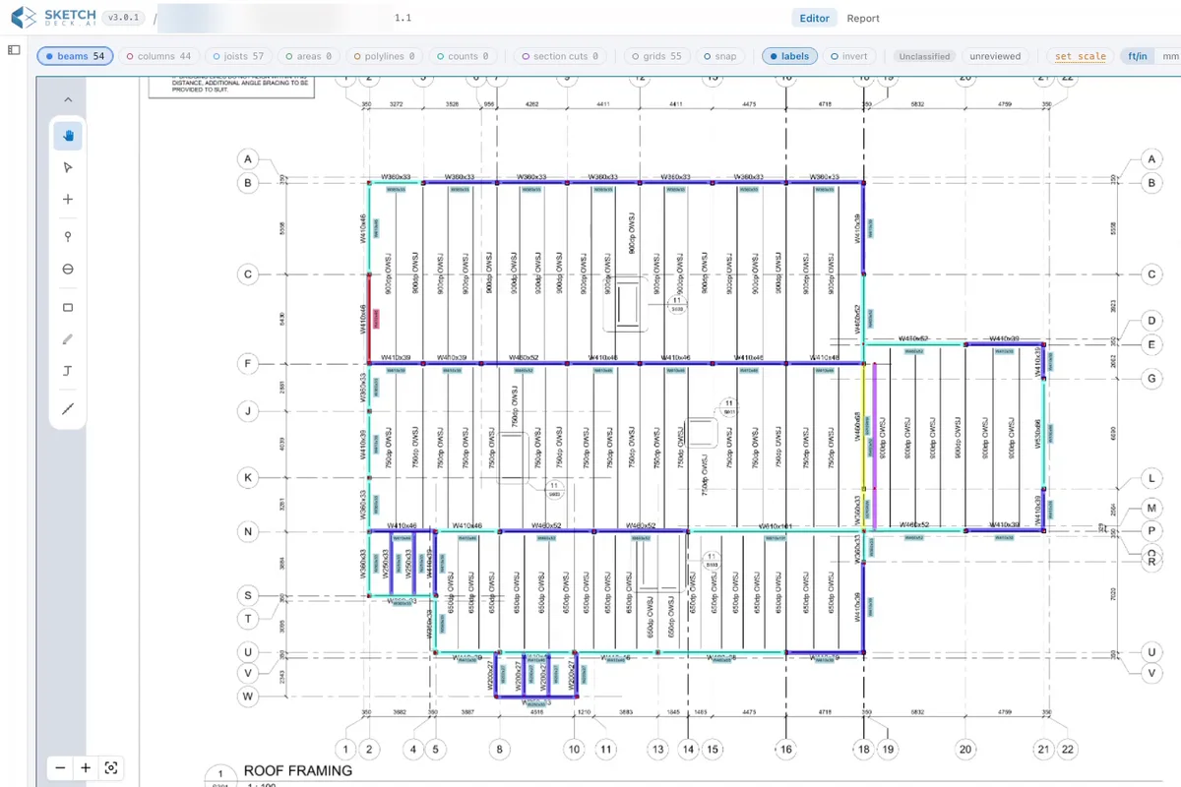1181x787 pixels.
Task: Select the circle-minus remove tool
Action: (68, 269)
